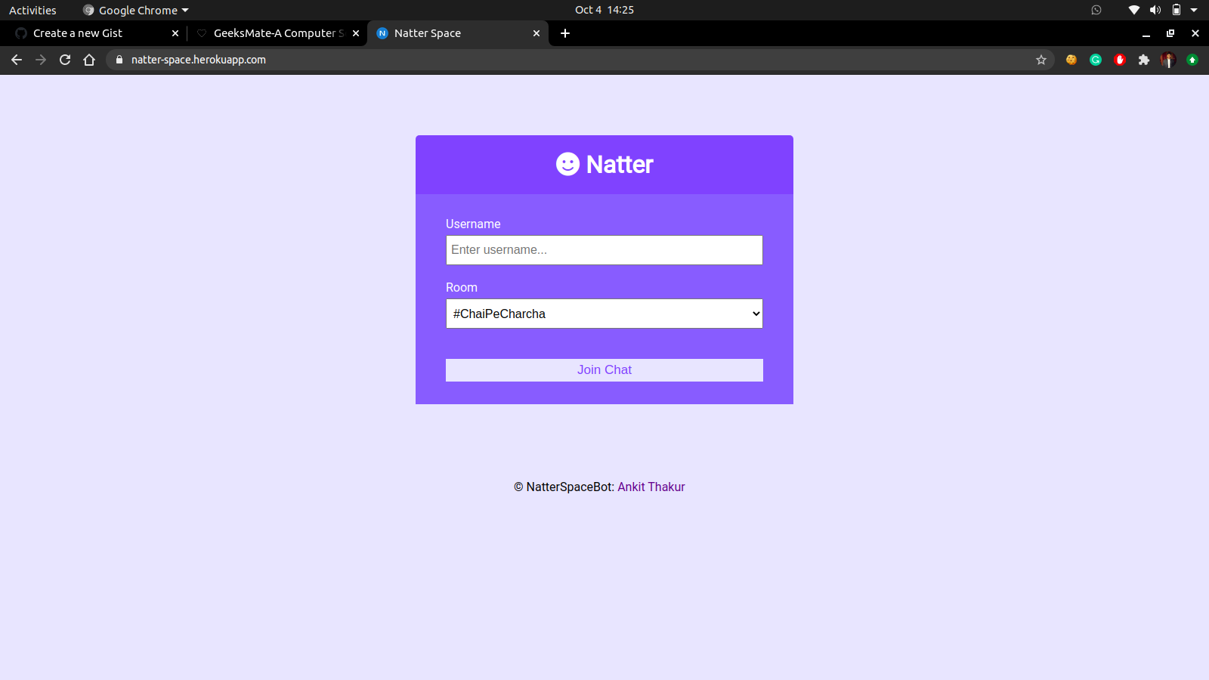
Task: Open the battery status indicator
Action: (x=1177, y=10)
